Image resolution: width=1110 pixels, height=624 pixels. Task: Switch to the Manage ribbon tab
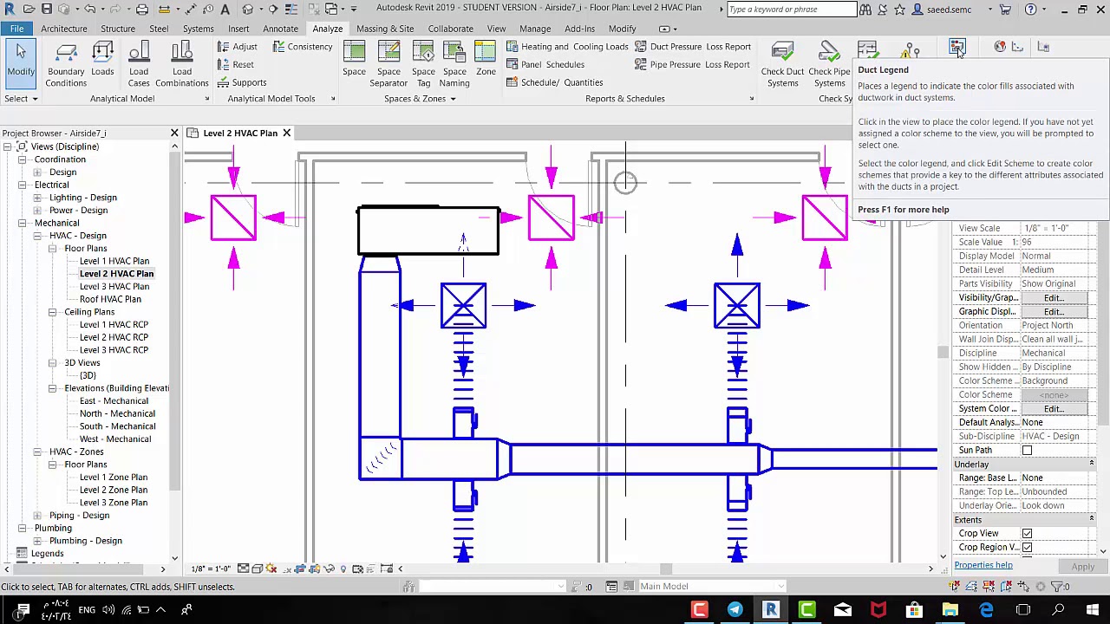tap(535, 29)
